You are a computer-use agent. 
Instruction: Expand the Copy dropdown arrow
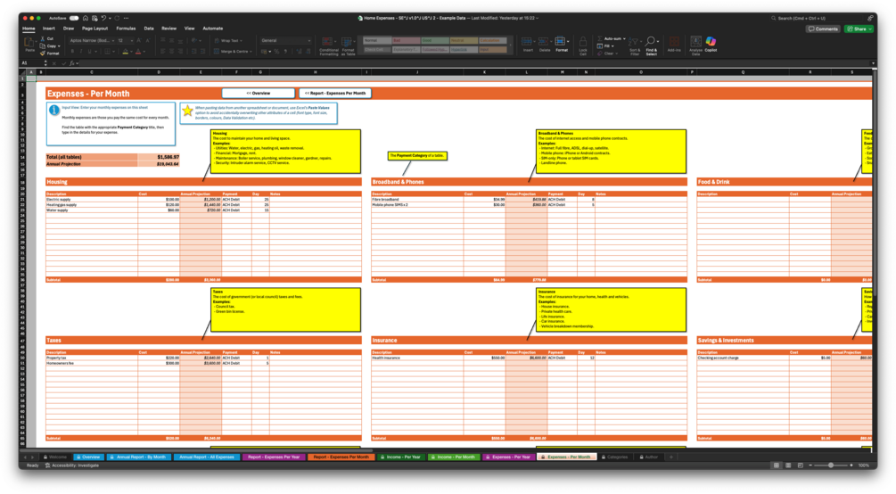coord(59,46)
